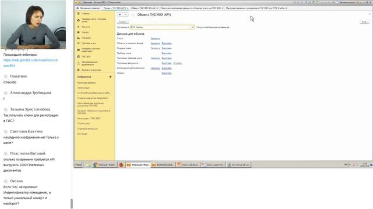
Task: Open Дополнительные возможности section icon
Action: point(78,63)
